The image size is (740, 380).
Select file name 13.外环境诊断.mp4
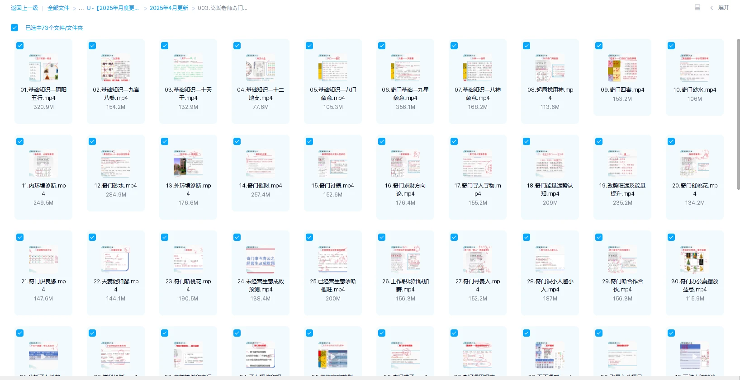pyautogui.click(x=188, y=190)
